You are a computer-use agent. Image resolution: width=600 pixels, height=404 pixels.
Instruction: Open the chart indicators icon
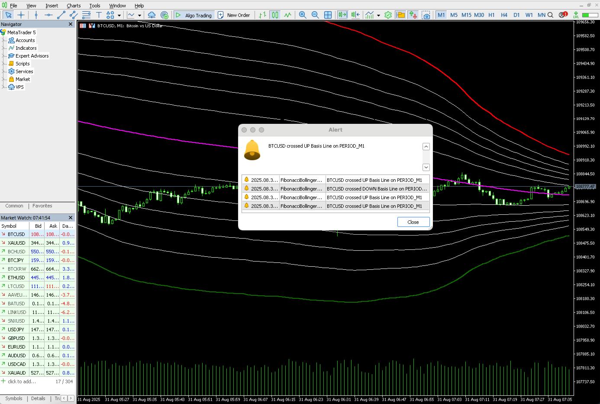pos(369,15)
